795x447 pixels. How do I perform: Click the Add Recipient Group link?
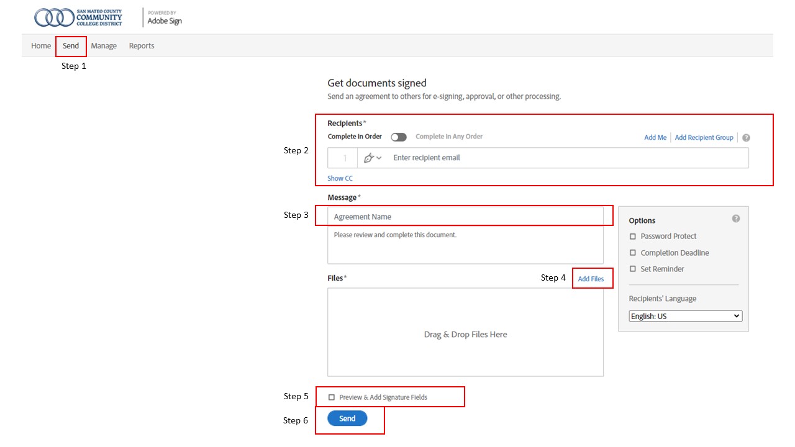(704, 138)
